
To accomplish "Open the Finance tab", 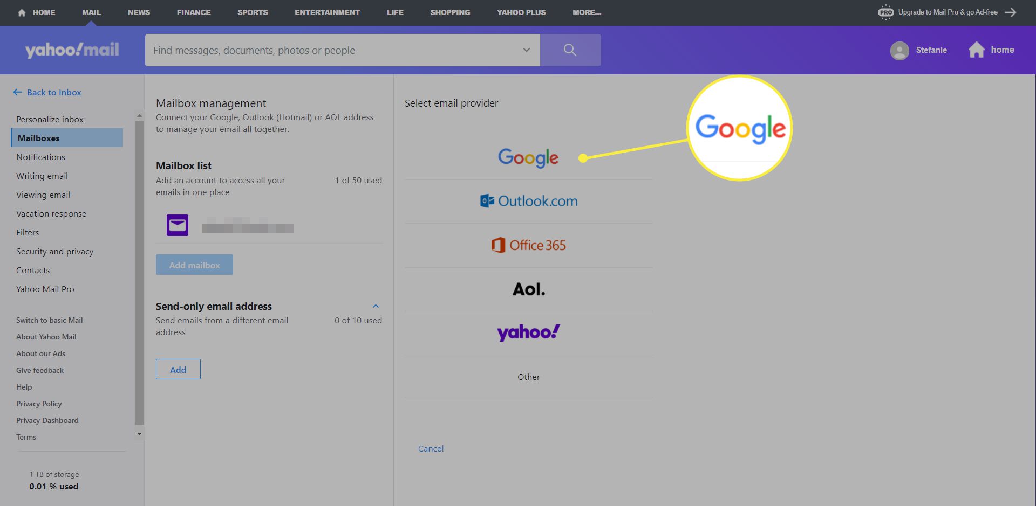I will pos(194,12).
